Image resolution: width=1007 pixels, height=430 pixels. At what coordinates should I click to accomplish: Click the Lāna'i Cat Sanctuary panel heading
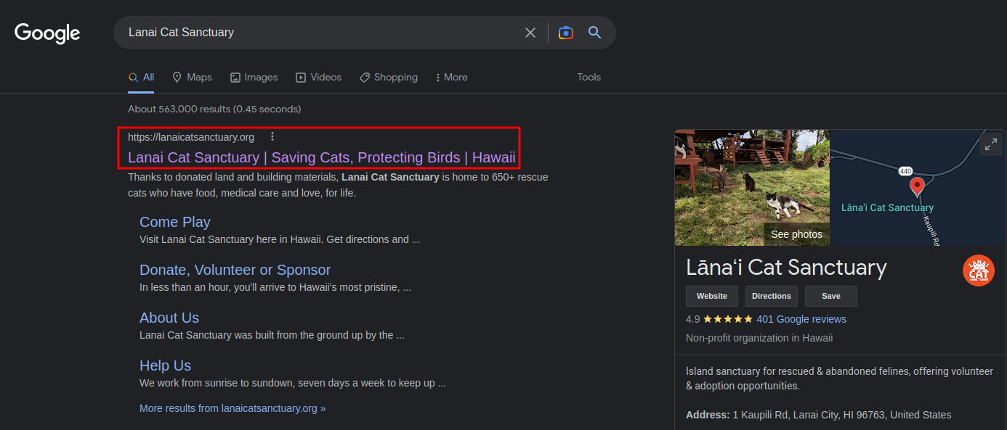(x=786, y=268)
